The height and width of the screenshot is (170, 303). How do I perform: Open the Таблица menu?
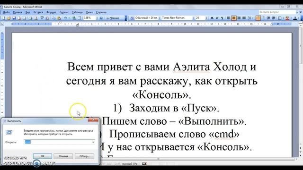[77, 12]
